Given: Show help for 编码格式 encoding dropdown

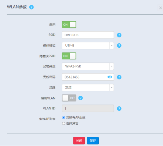Looking at the screenshot, I should tap(119, 45).
